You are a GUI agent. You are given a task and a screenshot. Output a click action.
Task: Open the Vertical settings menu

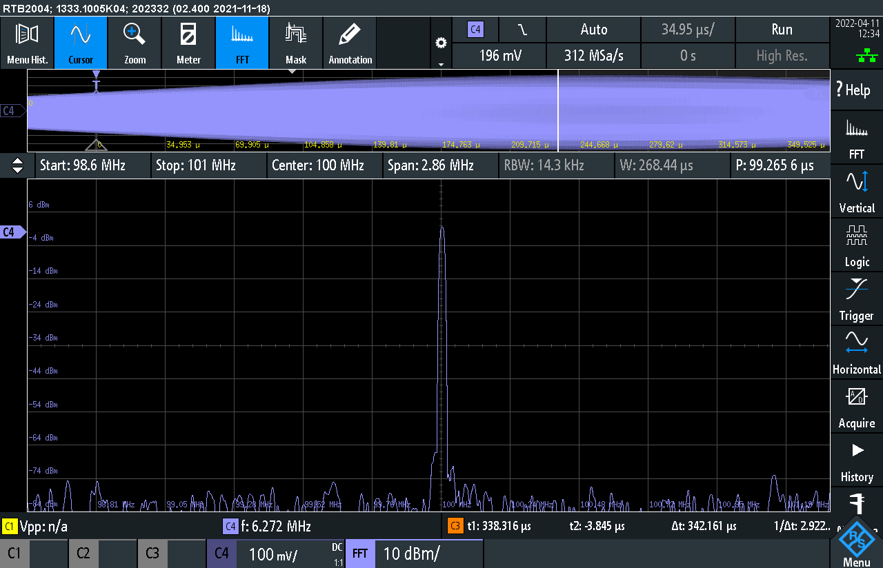tap(857, 193)
